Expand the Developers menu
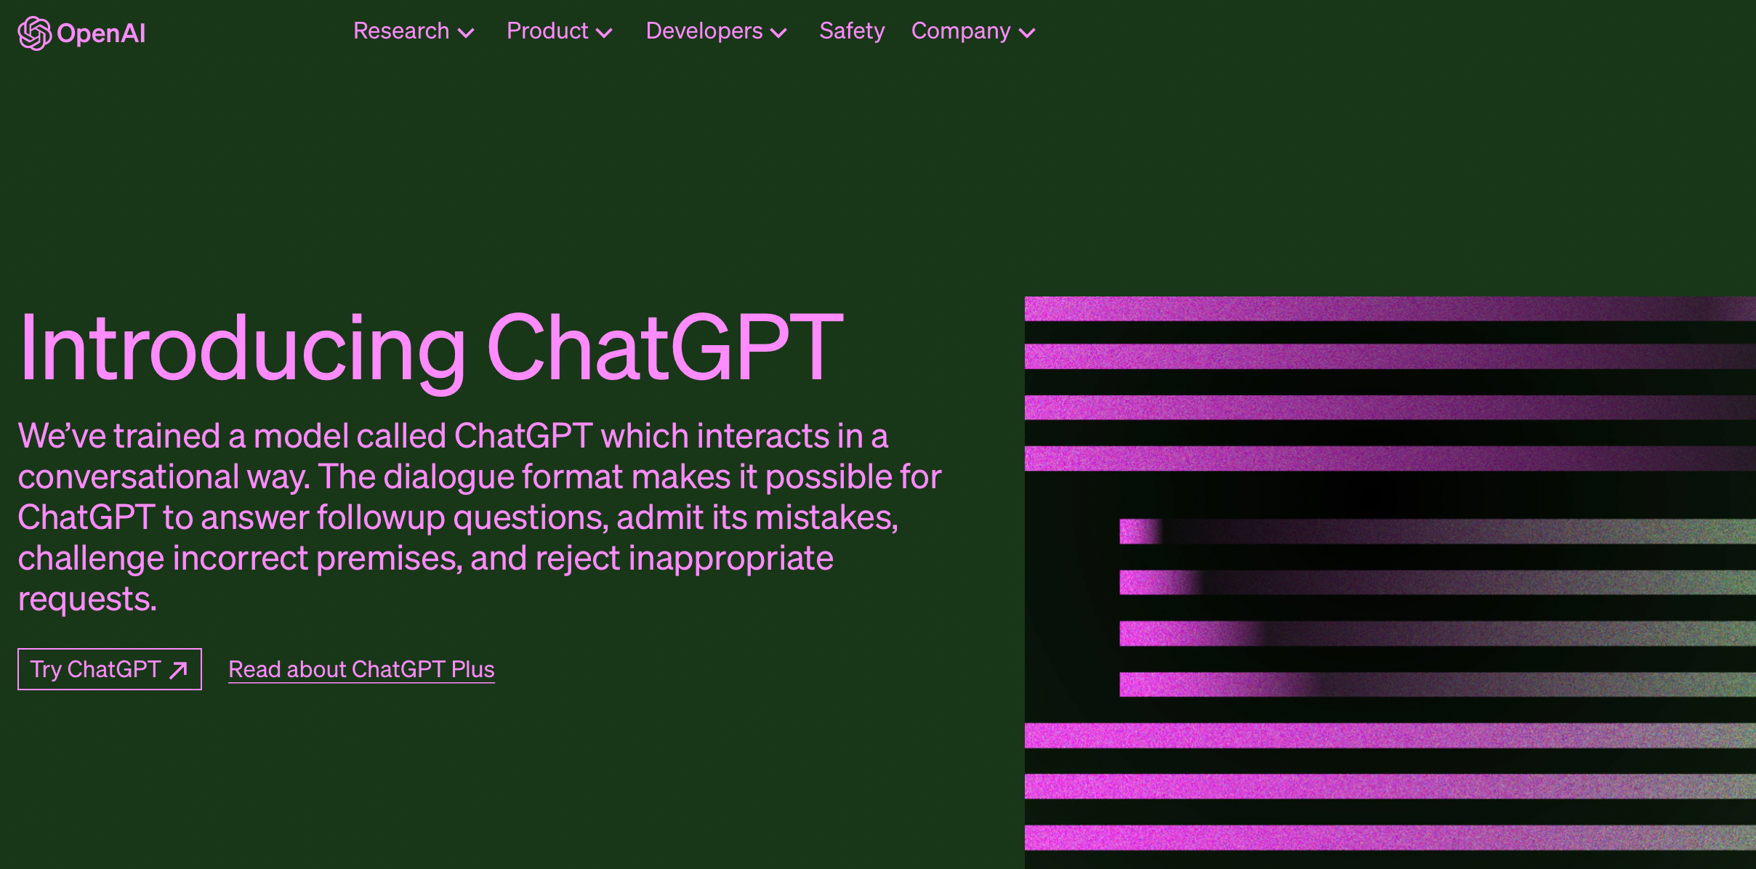 pos(714,31)
